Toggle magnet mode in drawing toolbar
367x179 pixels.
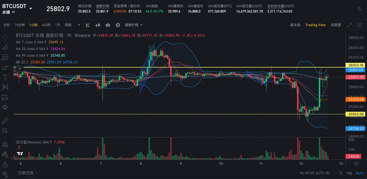[5, 144]
